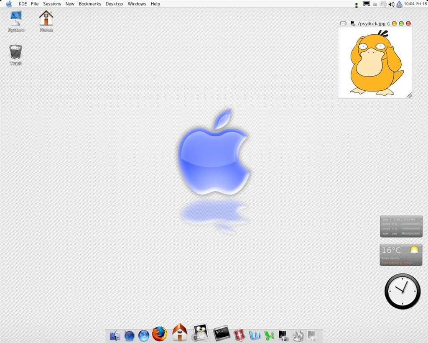The image size is (428, 343).
Task: Click the music notes icon in dock
Action: pyautogui.click(x=298, y=335)
